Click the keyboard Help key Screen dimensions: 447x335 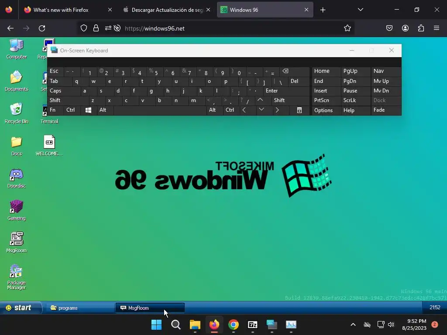[x=355, y=110]
